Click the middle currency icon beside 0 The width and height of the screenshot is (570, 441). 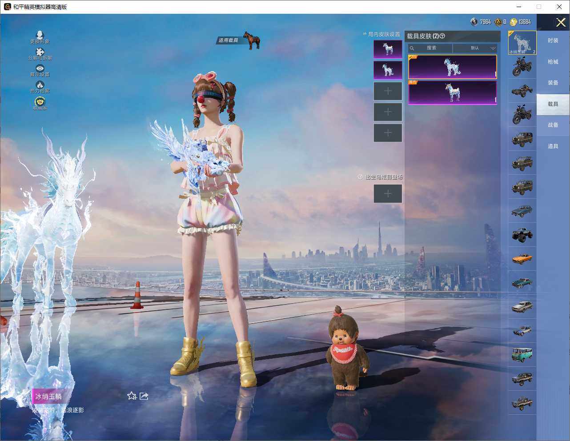coord(498,22)
